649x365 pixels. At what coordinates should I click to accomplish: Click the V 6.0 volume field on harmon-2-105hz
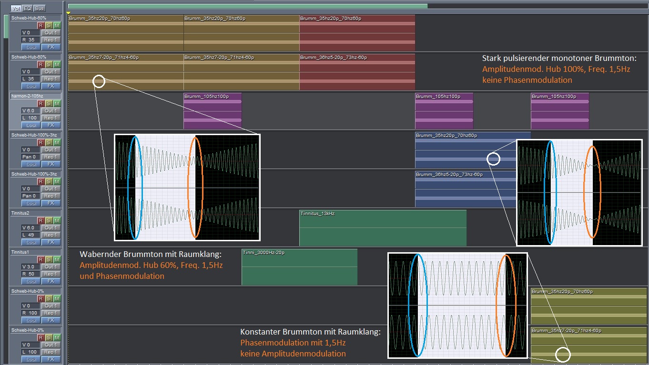(x=31, y=111)
